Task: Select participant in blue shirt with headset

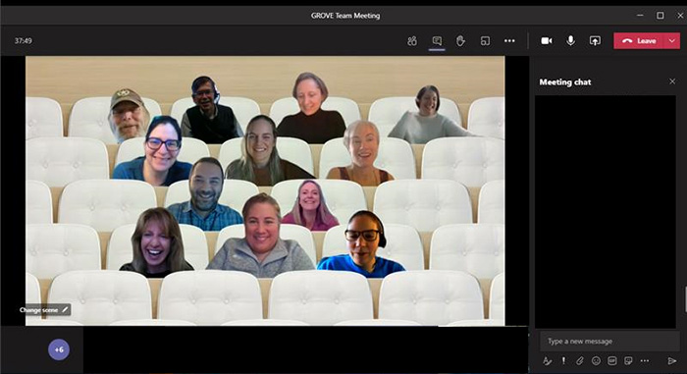Action: click(x=363, y=244)
